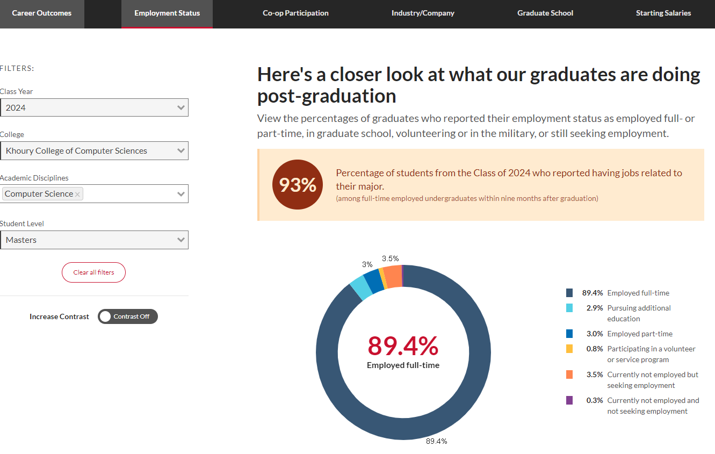This screenshot has height=454, width=715.
Task: Click the Employed full-time legend color square
Action: pos(569,293)
